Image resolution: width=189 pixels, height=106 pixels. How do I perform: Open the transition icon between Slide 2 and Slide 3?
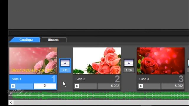[129, 63]
